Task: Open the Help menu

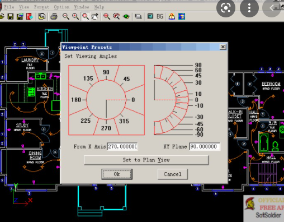Action: (x=99, y=7)
